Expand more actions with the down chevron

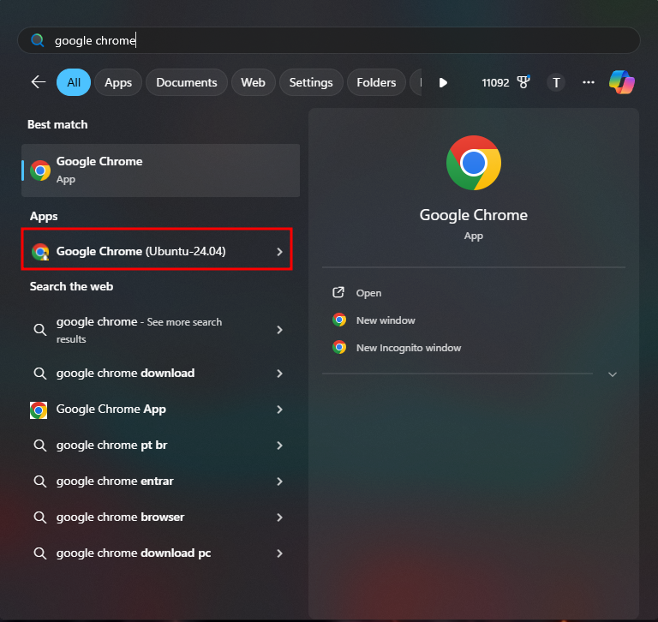[613, 374]
